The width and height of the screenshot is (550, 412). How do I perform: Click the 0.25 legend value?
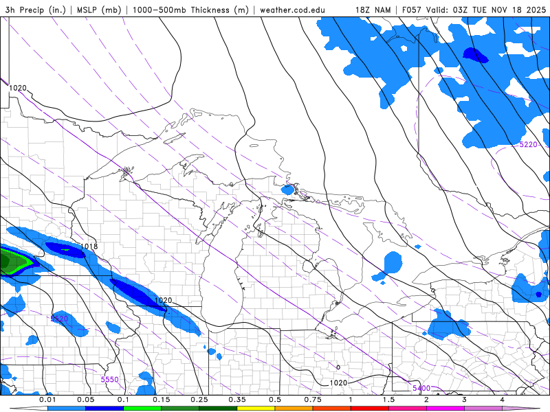pos(199,400)
